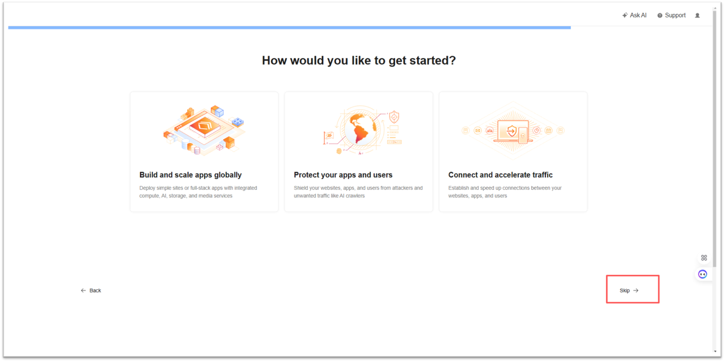Click the Ask AI sparkle icon
This screenshot has height=362, width=725.
[625, 16]
